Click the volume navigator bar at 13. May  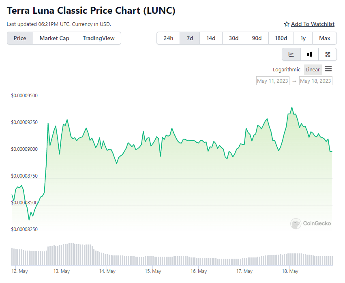(x=61, y=255)
